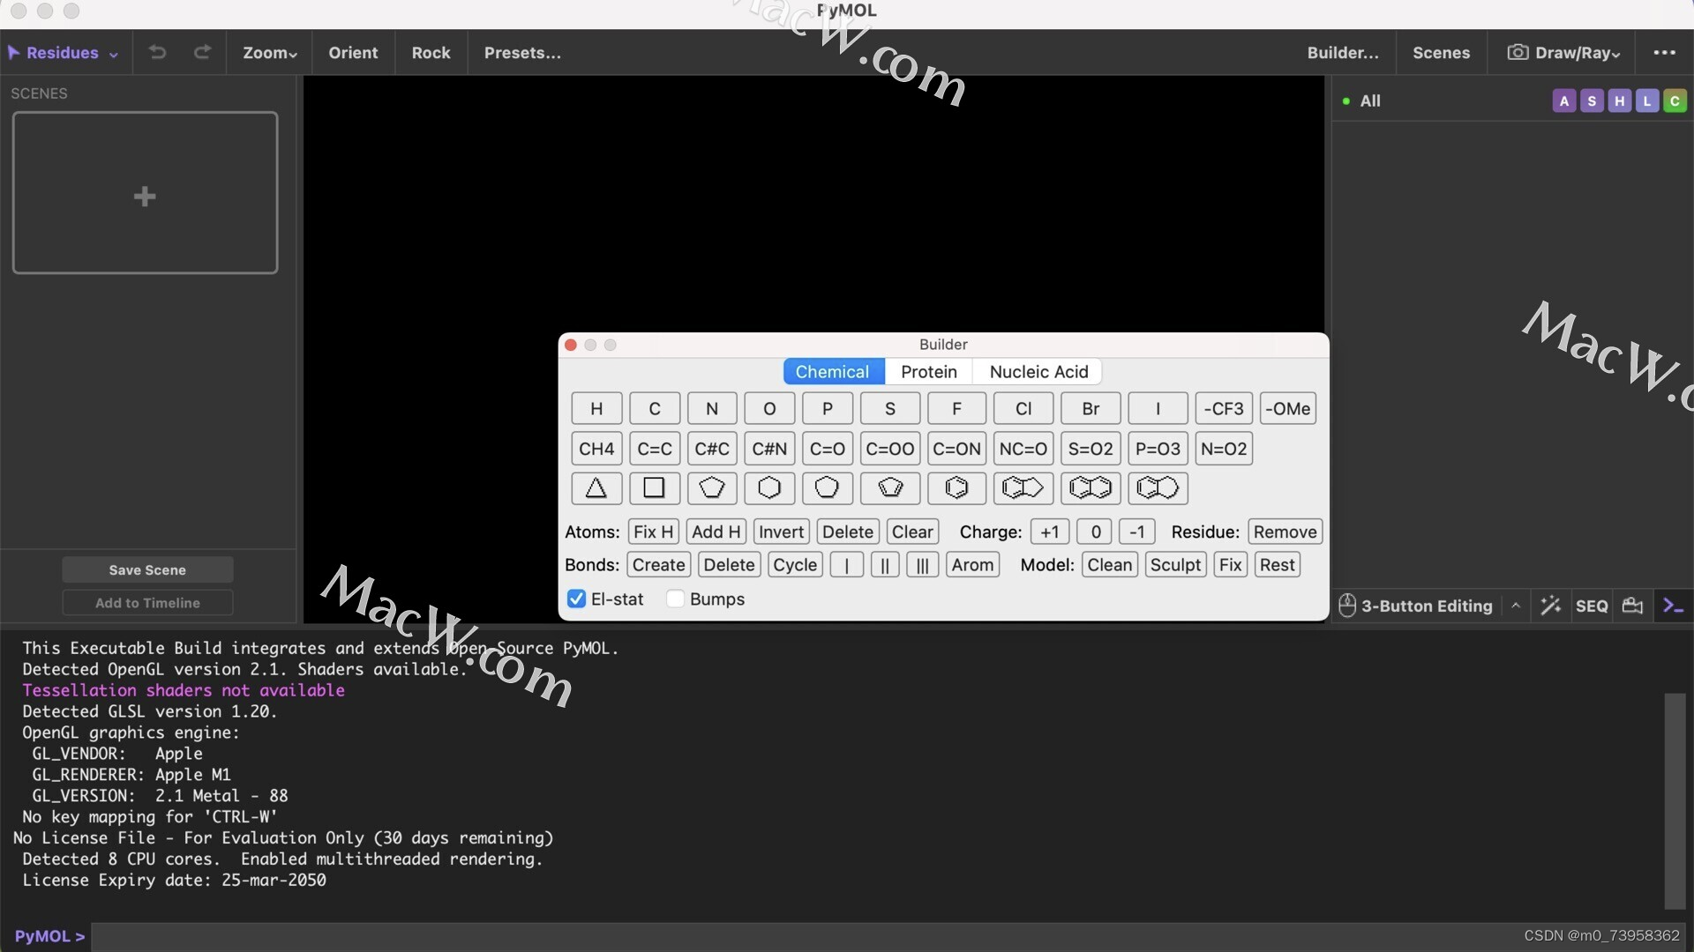Screen dimensions: 1694x952
Task: Select the cyclopropane triangle fragment
Action: tap(596, 488)
